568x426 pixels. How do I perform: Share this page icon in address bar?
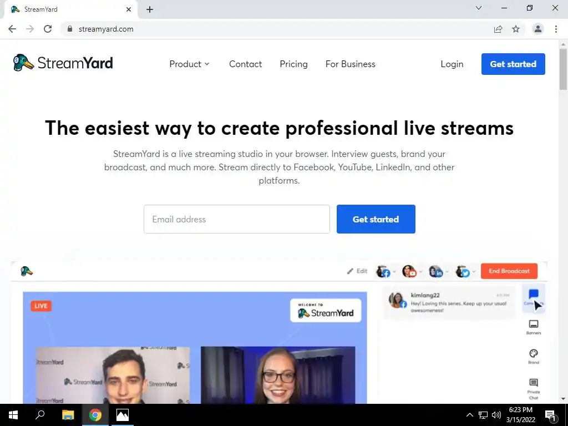pyautogui.click(x=498, y=29)
